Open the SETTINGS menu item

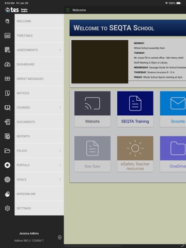[x=39, y=208]
